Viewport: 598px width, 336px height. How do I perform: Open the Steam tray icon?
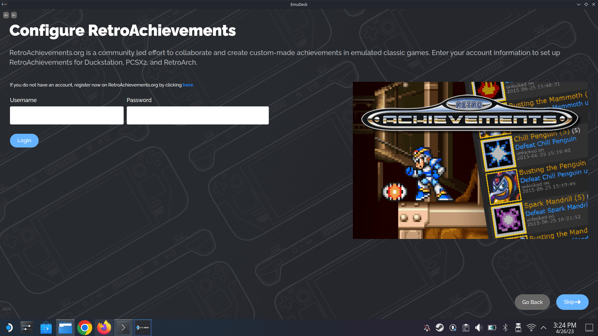tap(440, 328)
